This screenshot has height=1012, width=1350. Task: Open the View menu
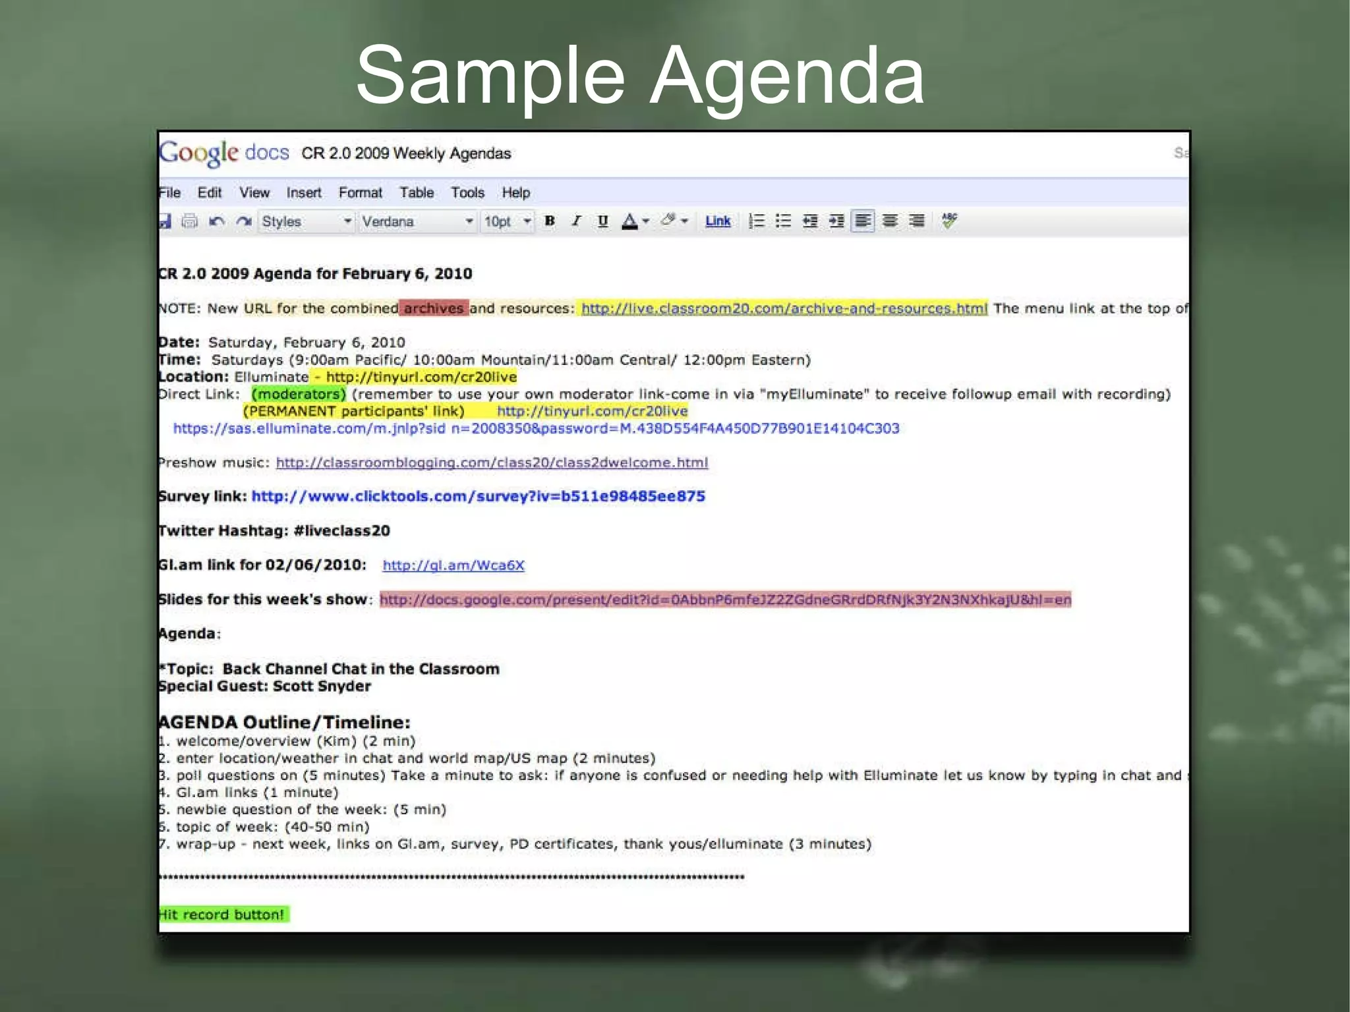pyautogui.click(x=254, y=192)
